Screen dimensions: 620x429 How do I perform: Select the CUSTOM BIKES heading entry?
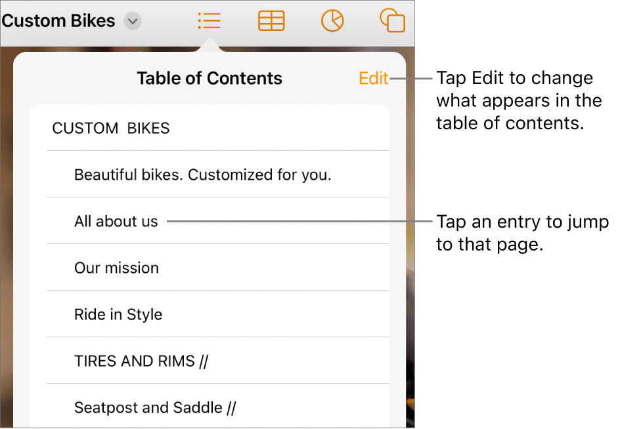coord(110,128)
